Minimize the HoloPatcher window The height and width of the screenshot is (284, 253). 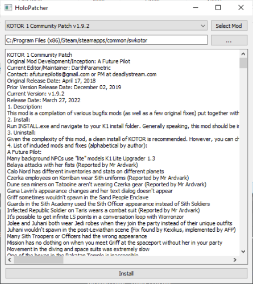[x=196, y=8]
